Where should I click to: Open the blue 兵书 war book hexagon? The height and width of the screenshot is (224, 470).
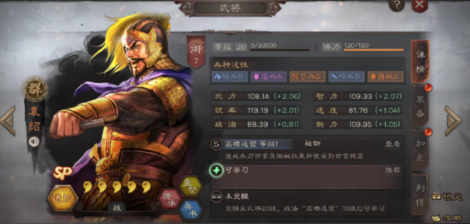tap(191, 210)
